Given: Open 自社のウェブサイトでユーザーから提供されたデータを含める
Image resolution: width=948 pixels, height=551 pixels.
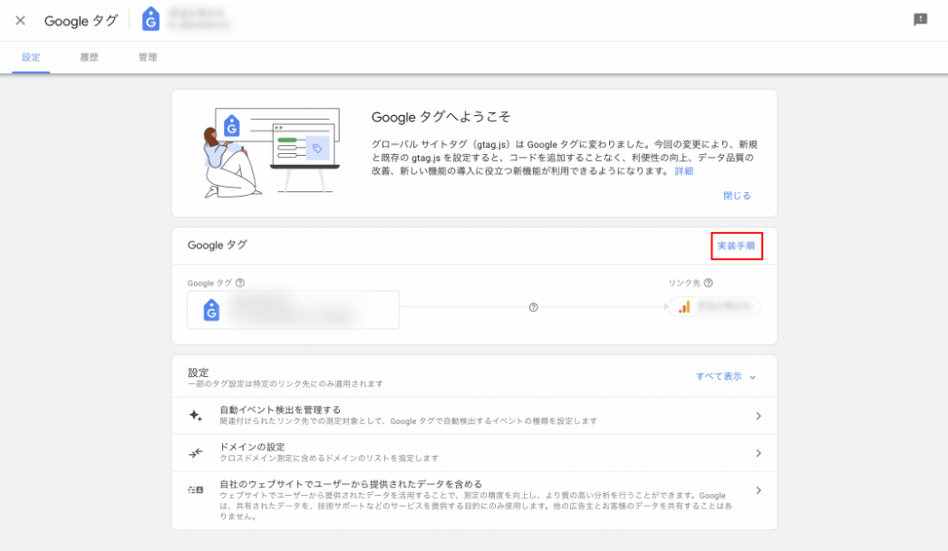Looking at the screenshot, I should (x=475, y=501).
